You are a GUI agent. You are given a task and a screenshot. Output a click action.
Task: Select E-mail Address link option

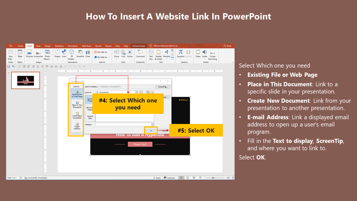(x=77, y=126)
